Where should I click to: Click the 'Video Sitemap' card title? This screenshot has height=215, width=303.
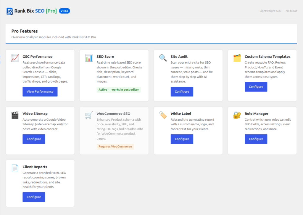pos(35,114)
